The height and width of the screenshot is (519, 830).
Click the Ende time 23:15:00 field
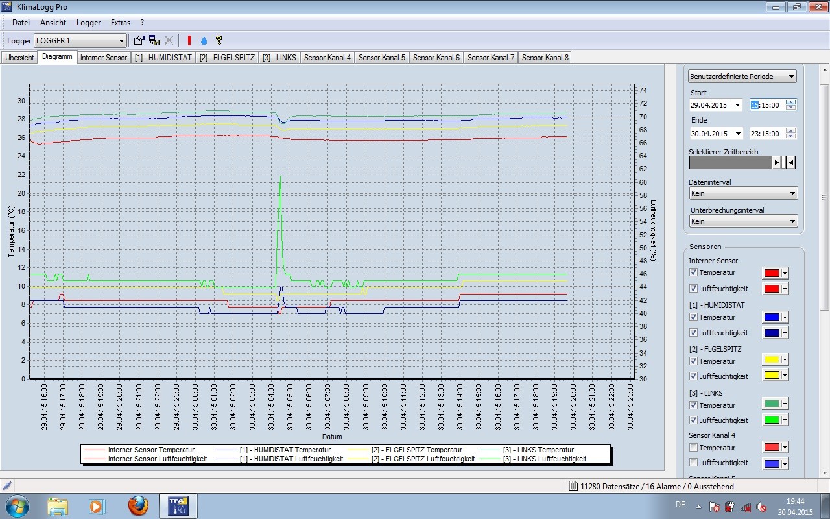pyautogui.click(x=767, y=134)
